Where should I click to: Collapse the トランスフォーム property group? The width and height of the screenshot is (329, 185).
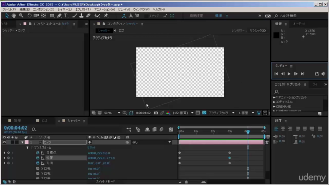click(x=27, y=147)
